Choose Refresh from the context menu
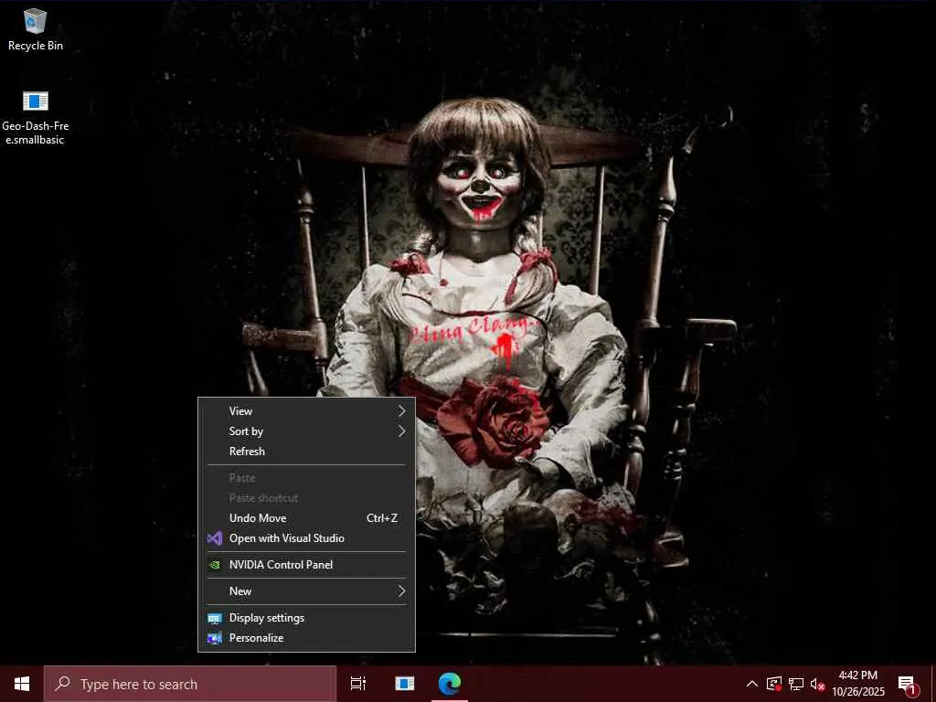936x702 pixels. [307, 452]
